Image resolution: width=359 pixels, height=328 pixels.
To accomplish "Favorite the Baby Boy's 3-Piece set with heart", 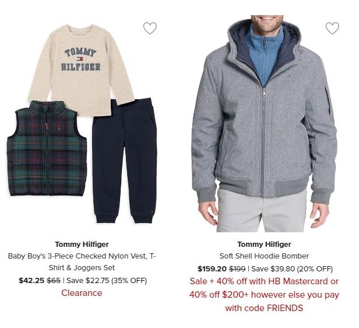I will coord(150,28).
